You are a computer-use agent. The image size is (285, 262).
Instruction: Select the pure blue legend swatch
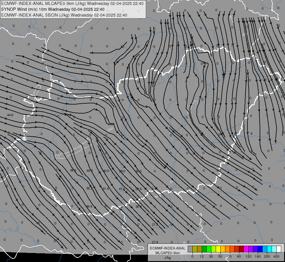coord(260,249)
